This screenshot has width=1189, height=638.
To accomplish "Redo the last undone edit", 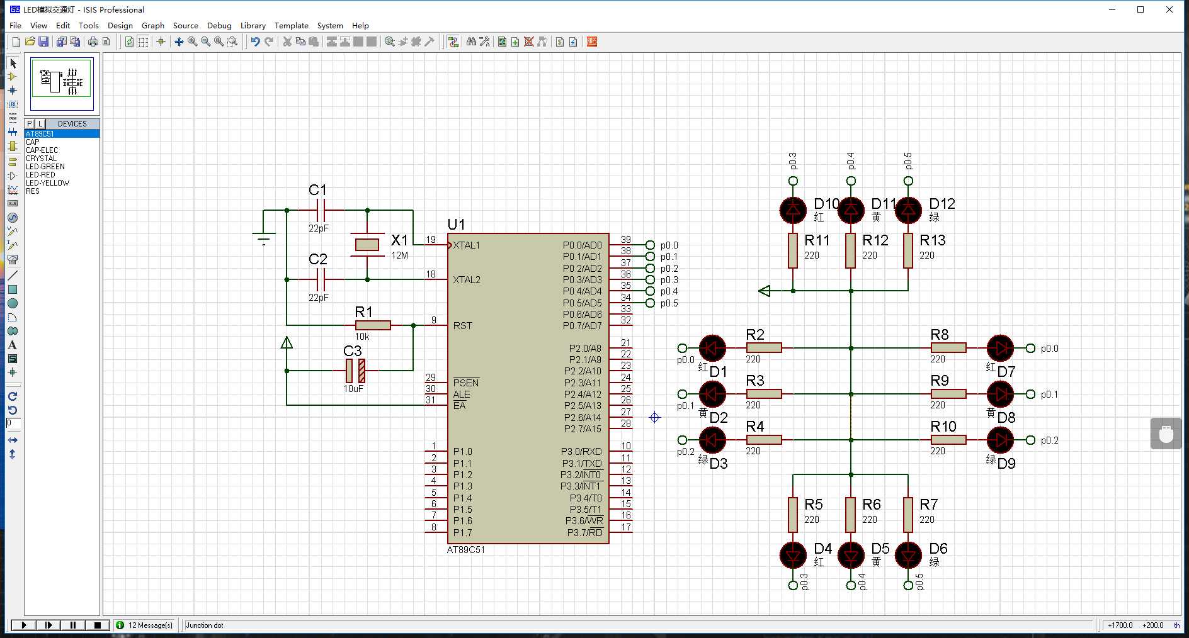I will 269,42.
